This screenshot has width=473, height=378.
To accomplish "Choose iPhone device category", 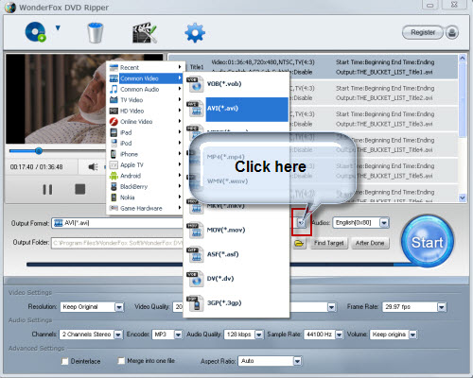I will coord(145,154).
